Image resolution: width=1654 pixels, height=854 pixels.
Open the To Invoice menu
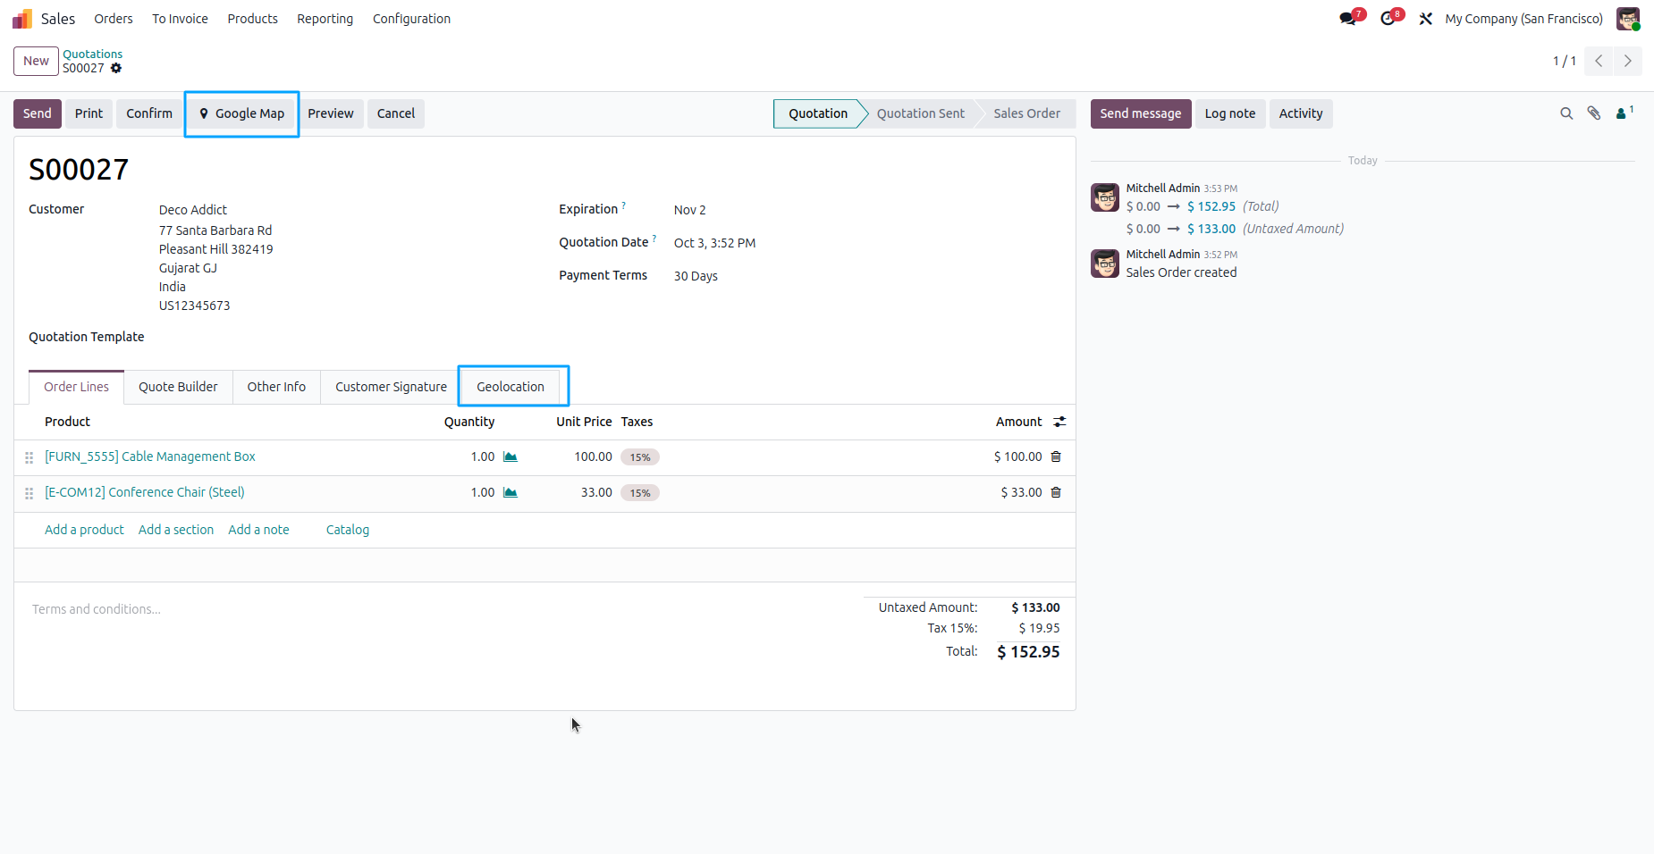coord(180,19)
